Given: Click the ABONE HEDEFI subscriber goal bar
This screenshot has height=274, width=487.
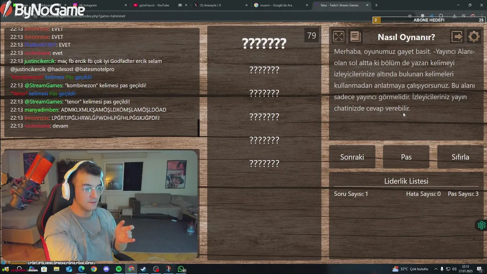Looking at the screenshot, I should (429, 20).
